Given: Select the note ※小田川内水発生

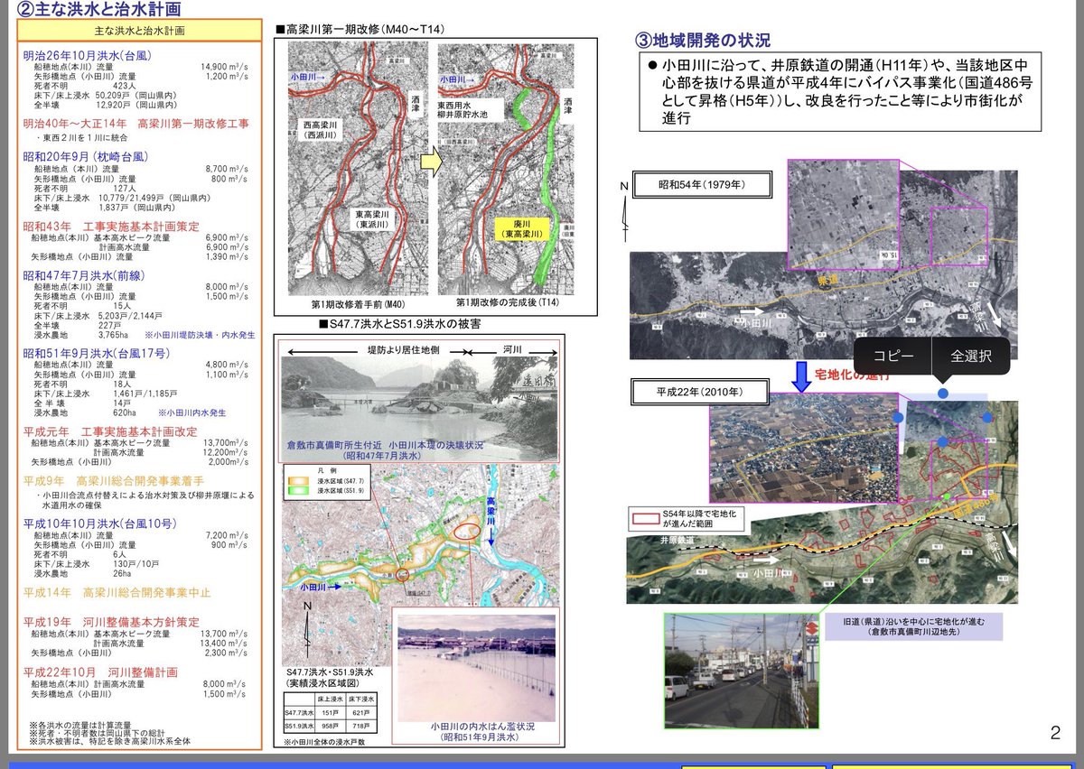Looking at the screenshot, I should point(192,412).
